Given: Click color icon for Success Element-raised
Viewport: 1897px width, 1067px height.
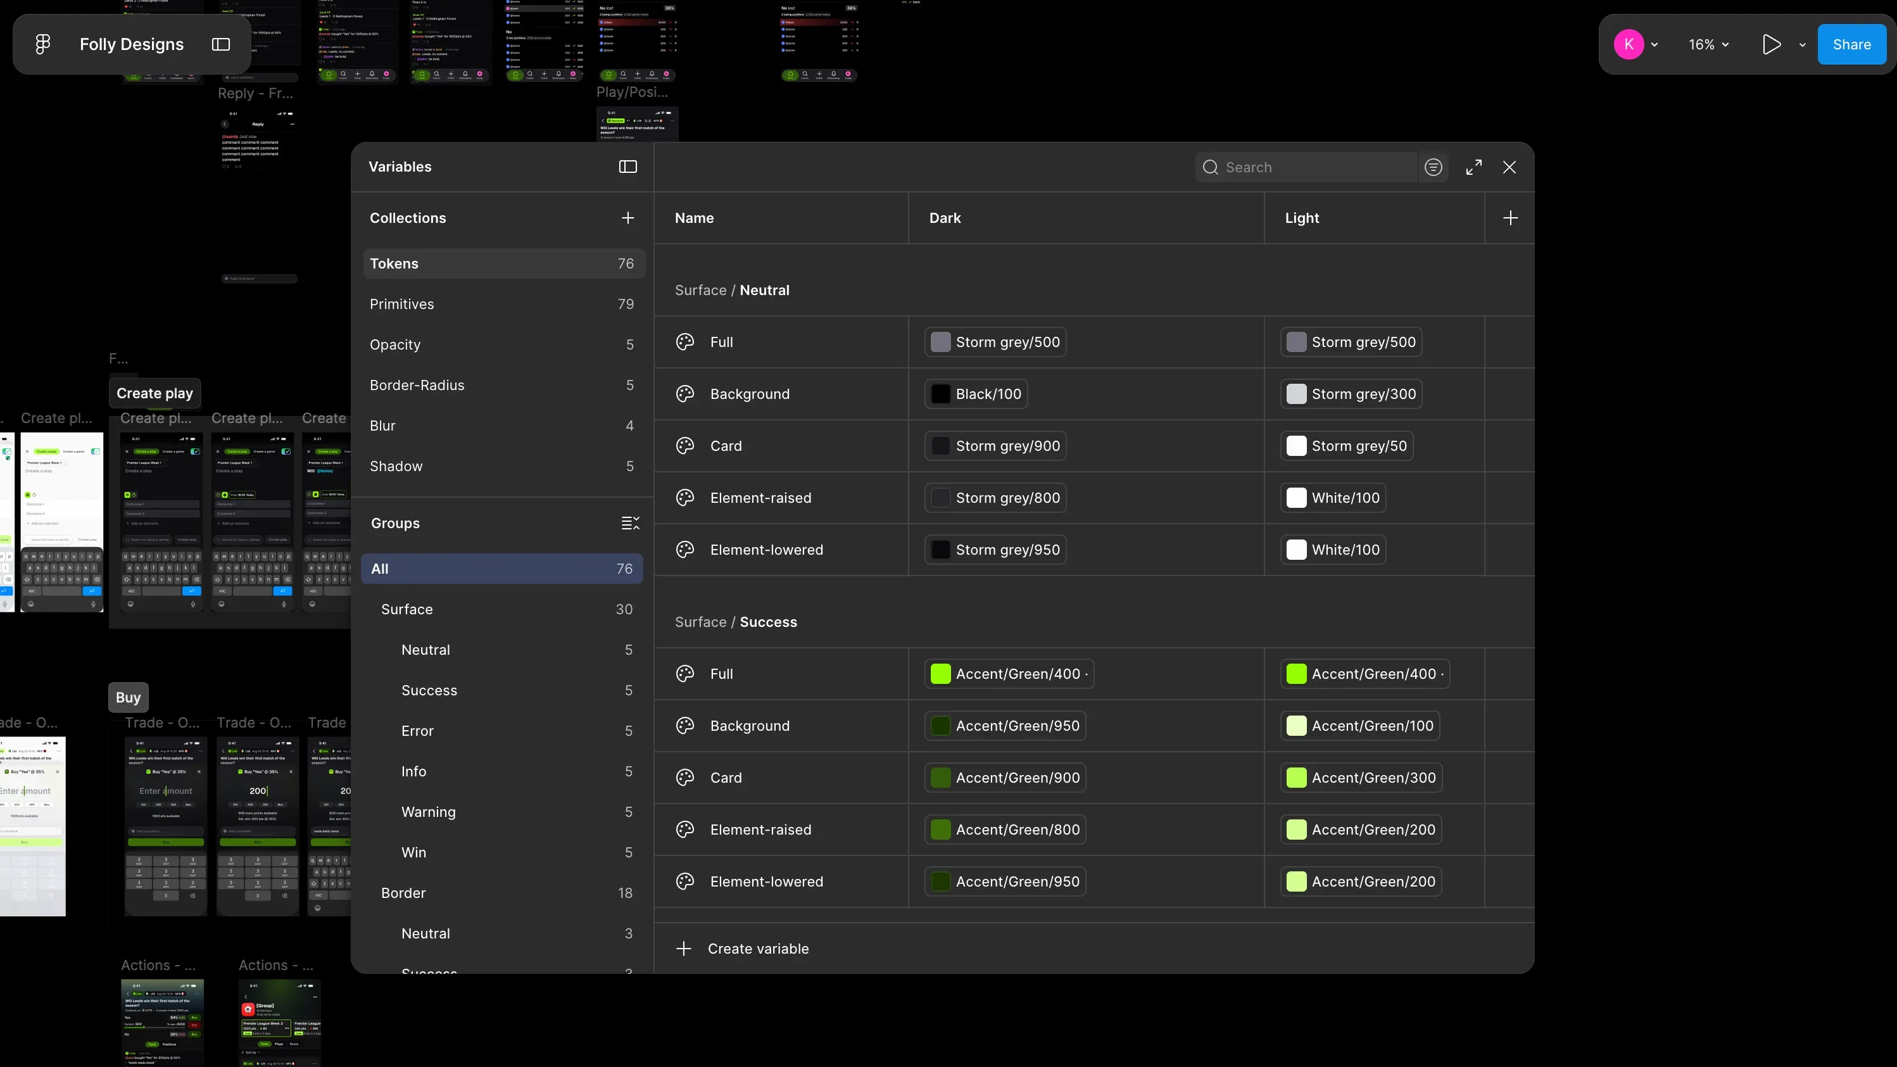Looking at the screenshot, I should point(685,830).
